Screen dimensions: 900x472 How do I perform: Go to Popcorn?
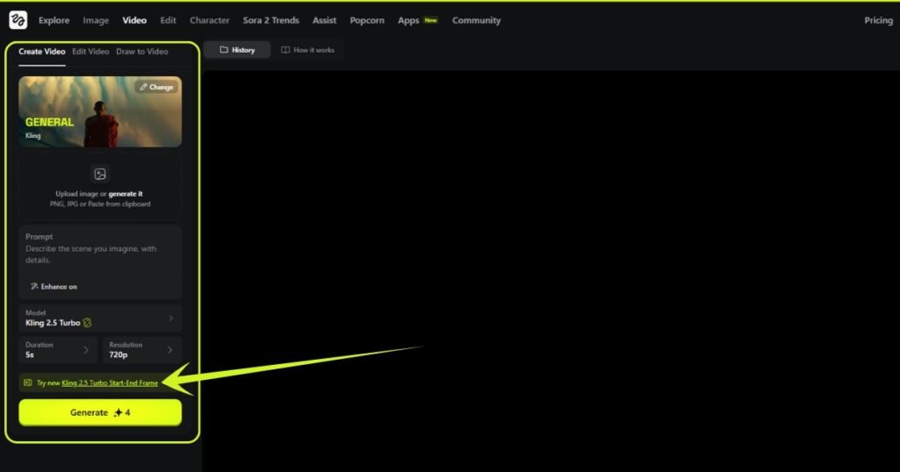point(367,20)
